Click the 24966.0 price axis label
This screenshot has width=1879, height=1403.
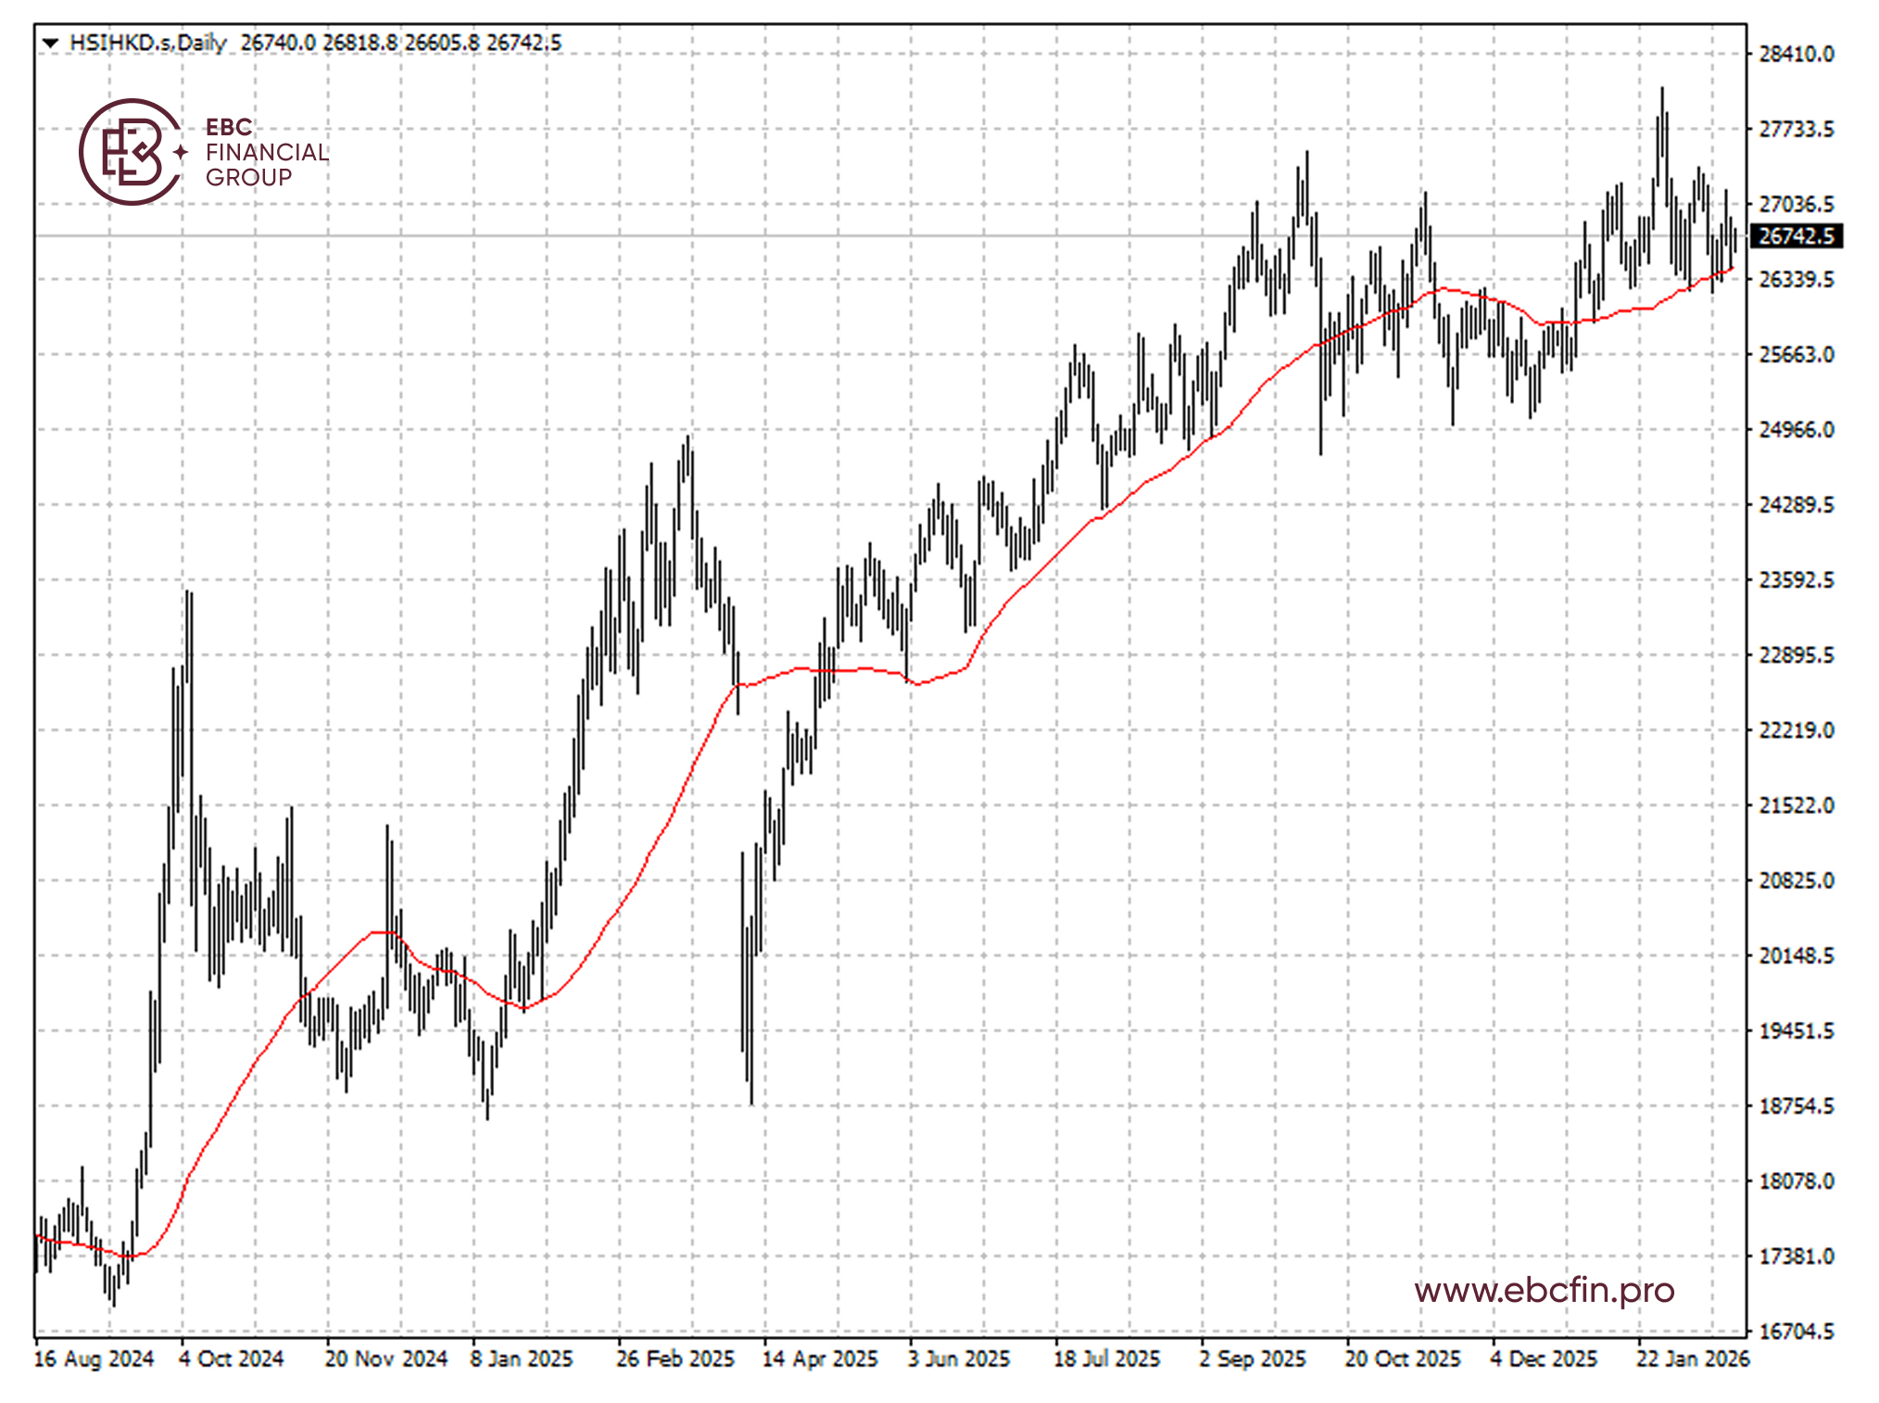1796,430
